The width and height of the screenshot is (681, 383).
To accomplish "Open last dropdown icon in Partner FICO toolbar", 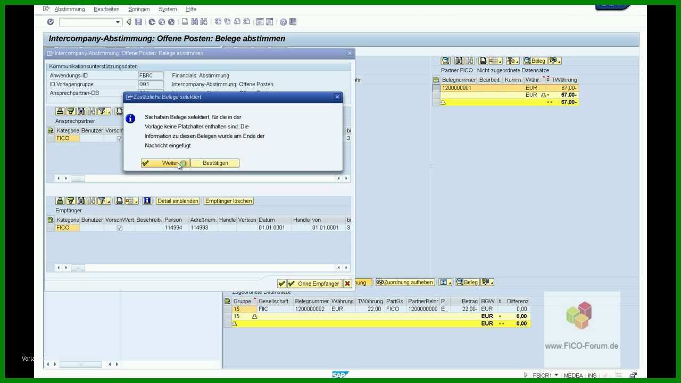I will pyautogui.click(x=555, y=61).
